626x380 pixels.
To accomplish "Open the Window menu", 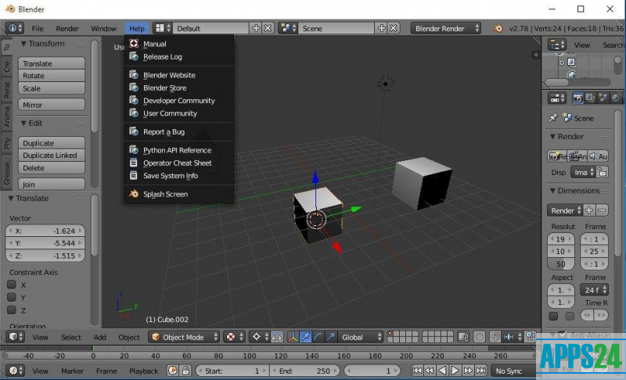I will [103, 28].
